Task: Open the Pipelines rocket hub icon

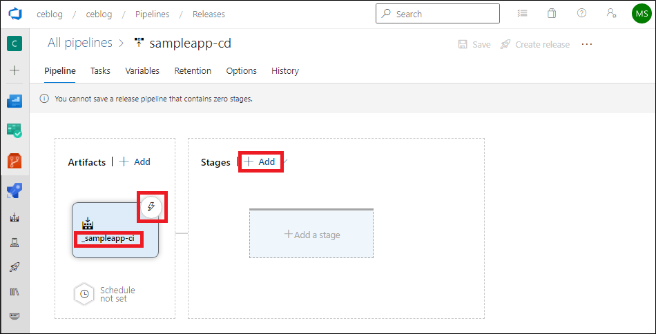Action: coord(15,190)
